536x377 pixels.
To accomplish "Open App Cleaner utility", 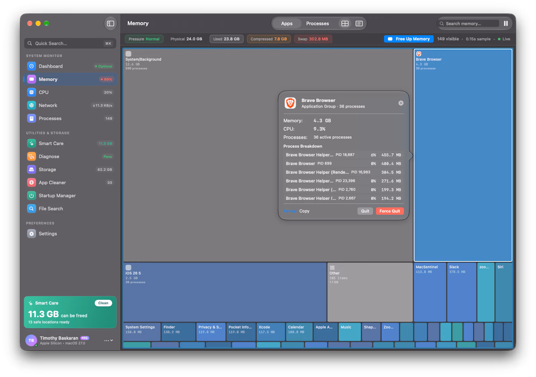I will pyautogui.click(x=70, y=183).
